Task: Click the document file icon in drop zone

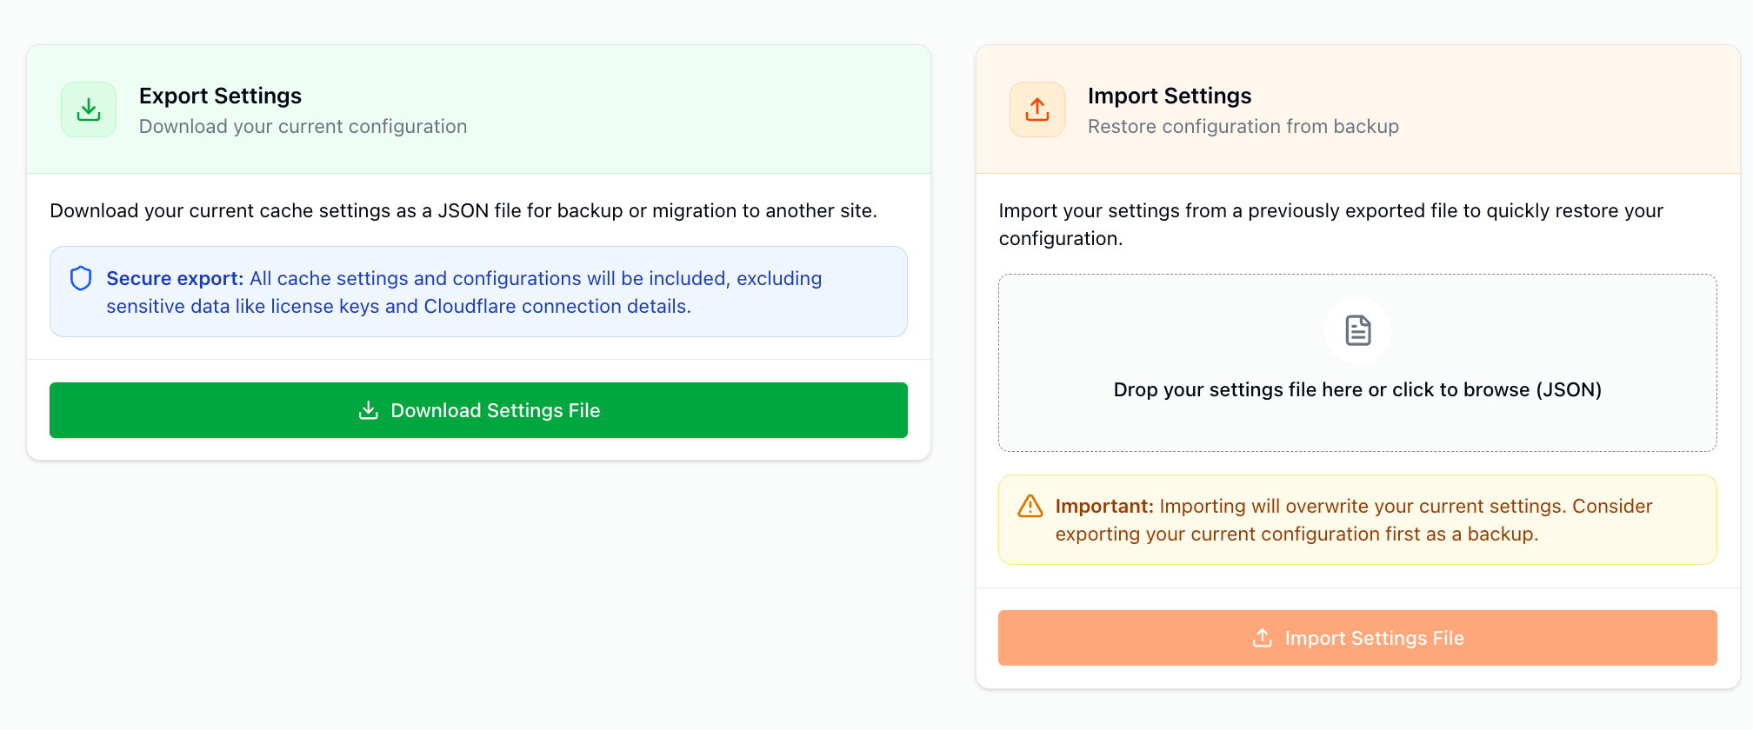Action: click(x=1357, y=330)
